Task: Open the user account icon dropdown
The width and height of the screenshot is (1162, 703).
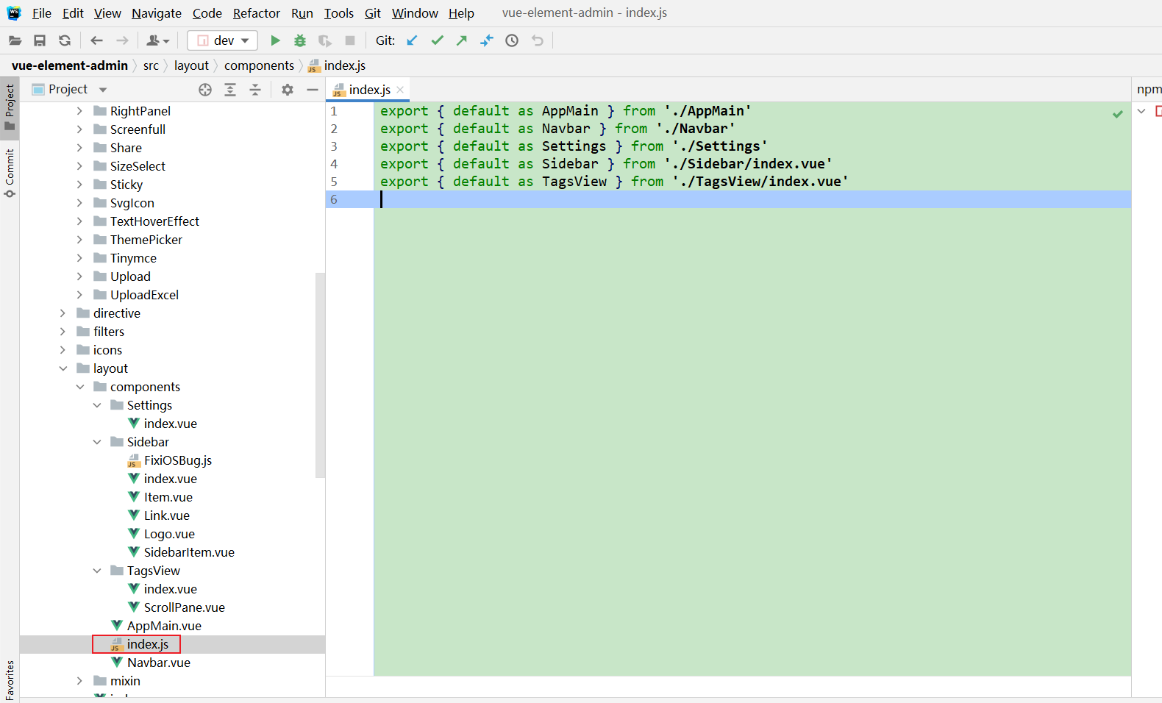Action: coord(158,40)
